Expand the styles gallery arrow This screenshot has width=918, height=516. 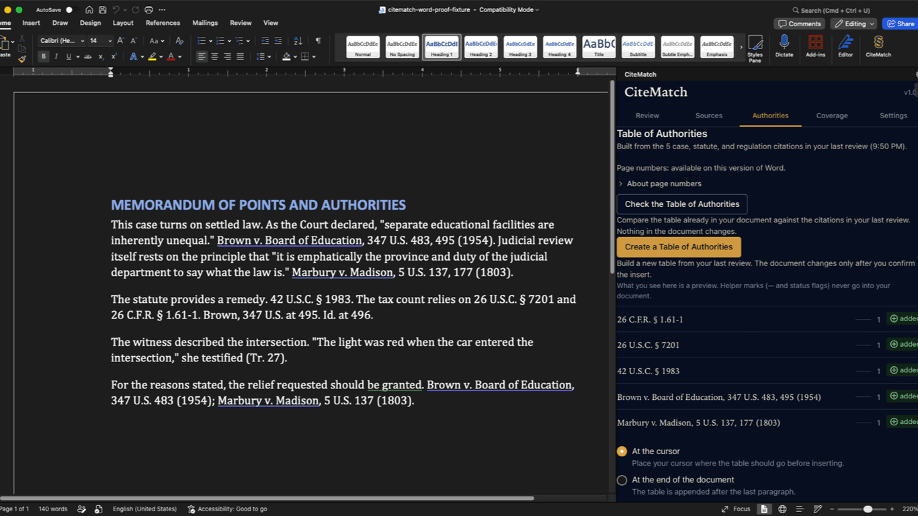pyautogui.click(x=741, y=47)
